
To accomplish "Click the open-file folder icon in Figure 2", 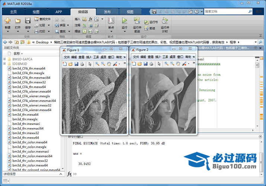I will (140, 64).
